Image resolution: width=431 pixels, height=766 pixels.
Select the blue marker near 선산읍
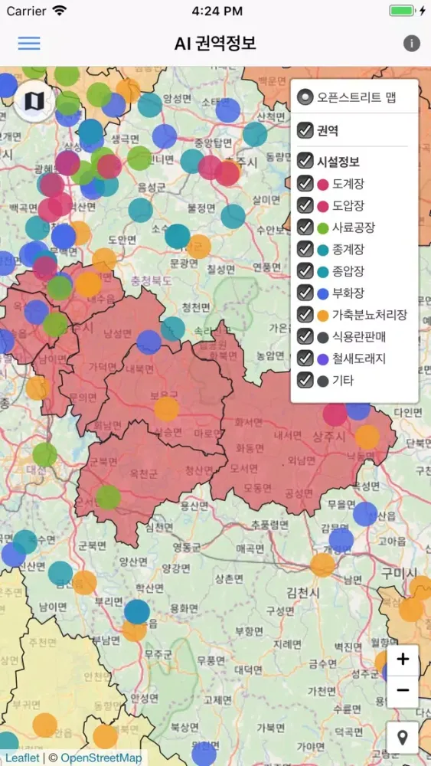coord(365,513)
